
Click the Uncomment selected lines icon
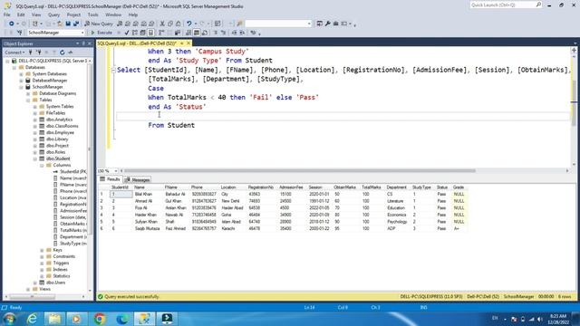coord(223,33)
